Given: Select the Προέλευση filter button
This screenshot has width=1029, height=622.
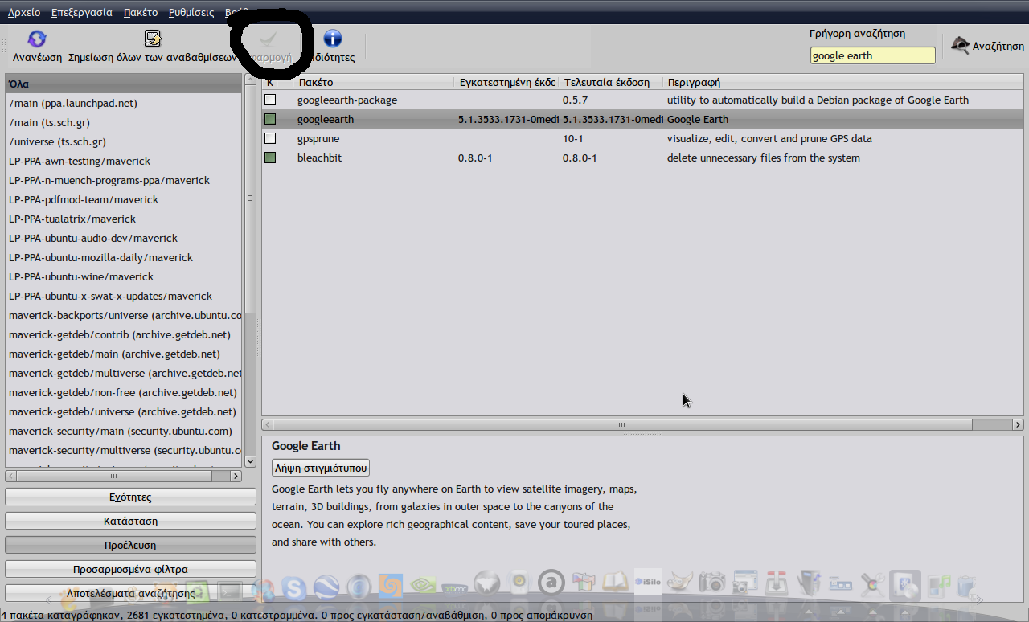Looking at the screenshot, I should click(x=130, y=545).
